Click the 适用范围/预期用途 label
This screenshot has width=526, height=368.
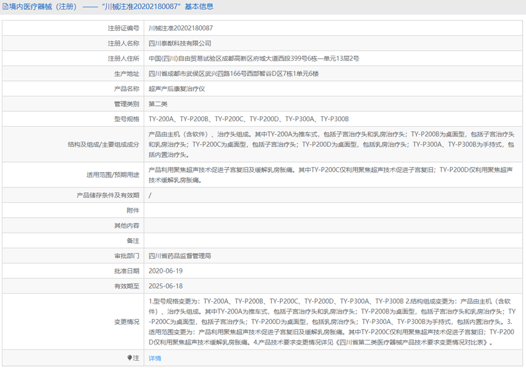[113, 174]
